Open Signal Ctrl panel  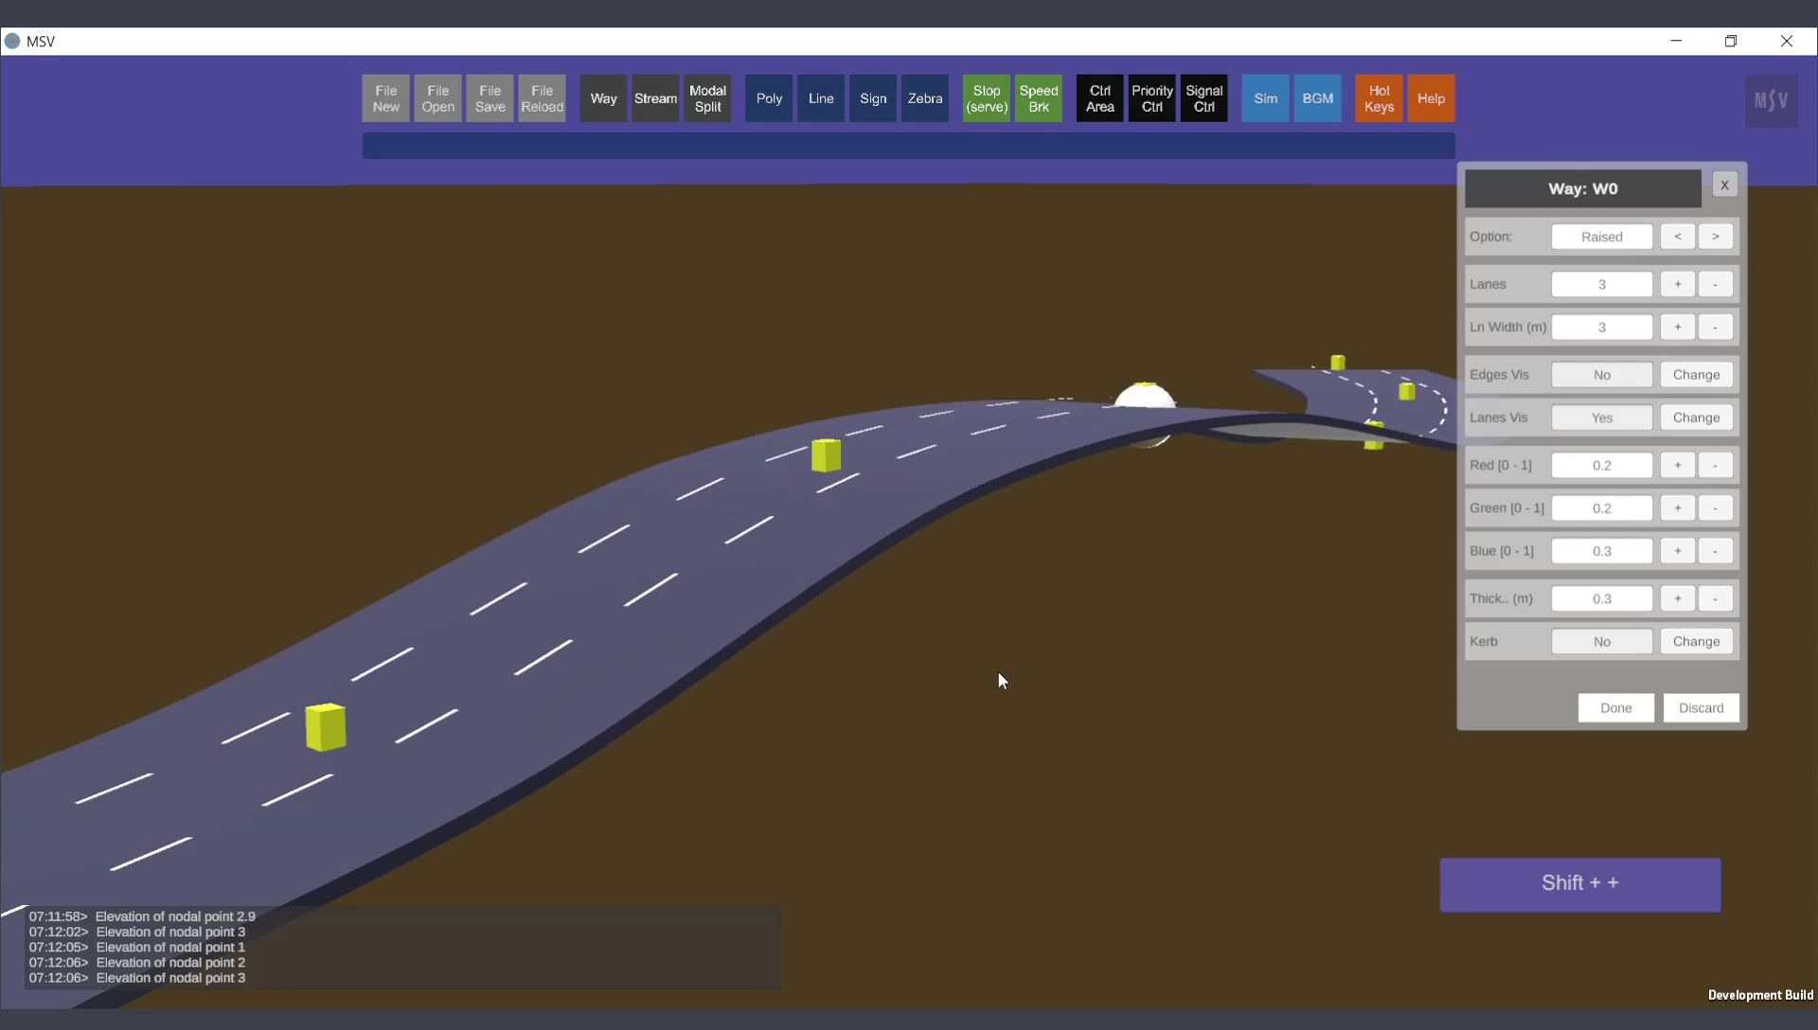click(x=1203, y=98)
